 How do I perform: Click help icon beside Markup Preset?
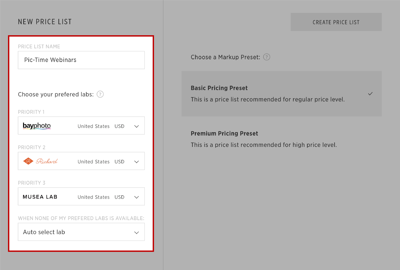267,57
